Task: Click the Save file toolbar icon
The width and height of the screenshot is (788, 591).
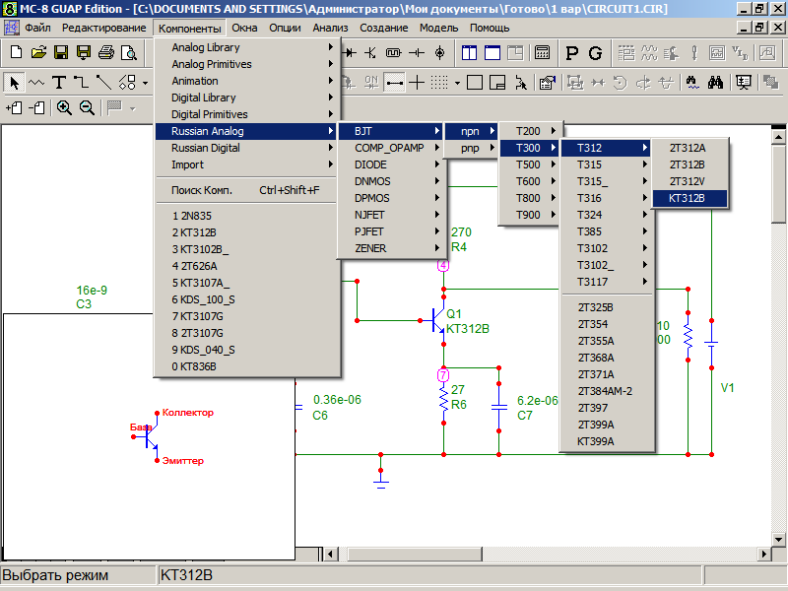Action: (x=61, y=52)
